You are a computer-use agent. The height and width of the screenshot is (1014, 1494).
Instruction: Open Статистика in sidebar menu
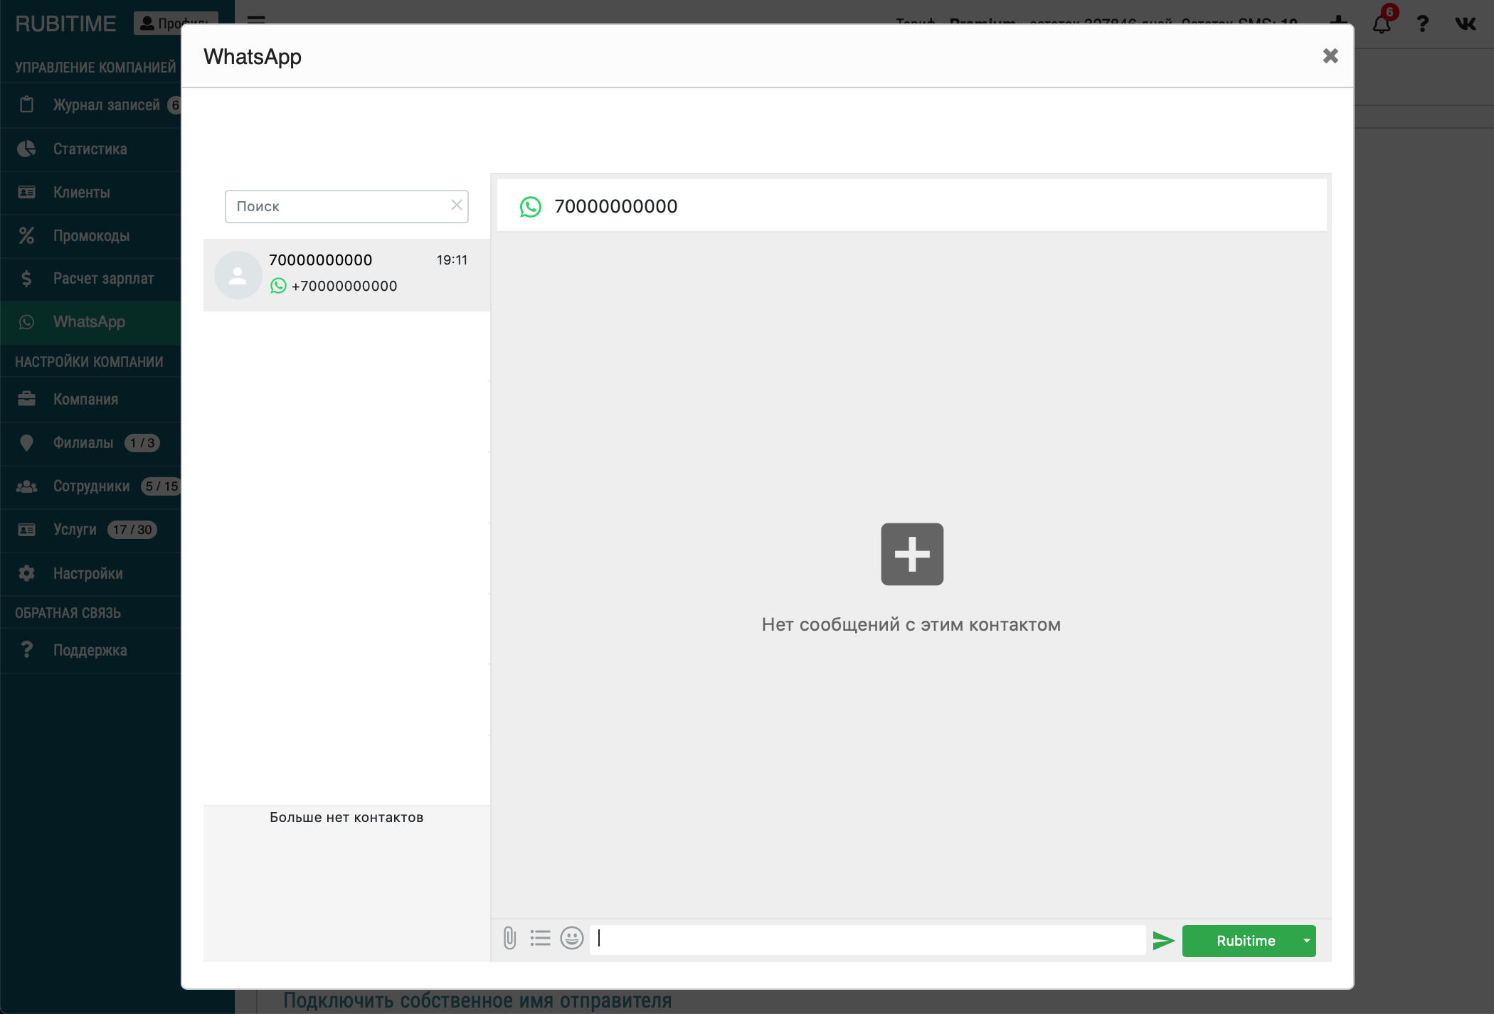[x=90, y=149]
